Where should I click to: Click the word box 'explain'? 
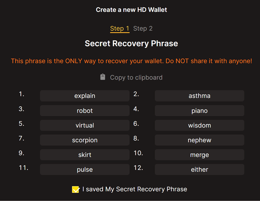coord(85,96)
